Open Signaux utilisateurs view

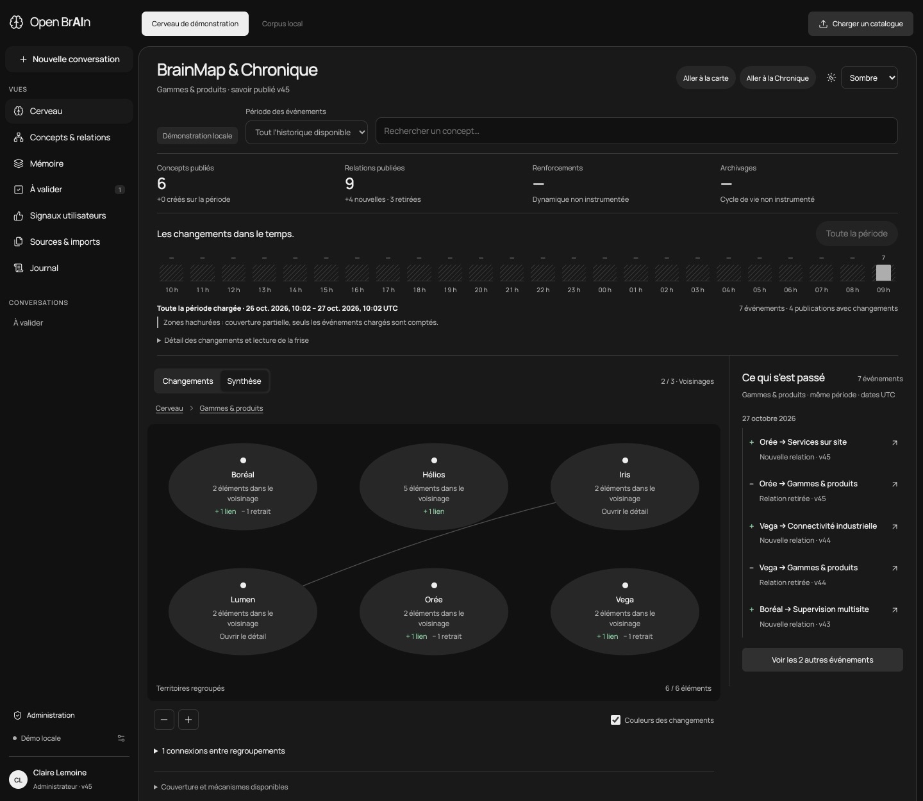point(69,216)
